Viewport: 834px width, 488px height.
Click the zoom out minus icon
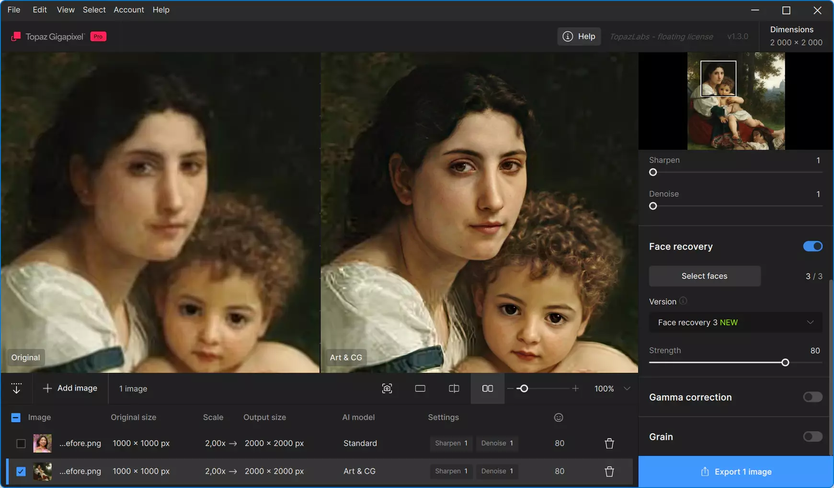(510, 388)
